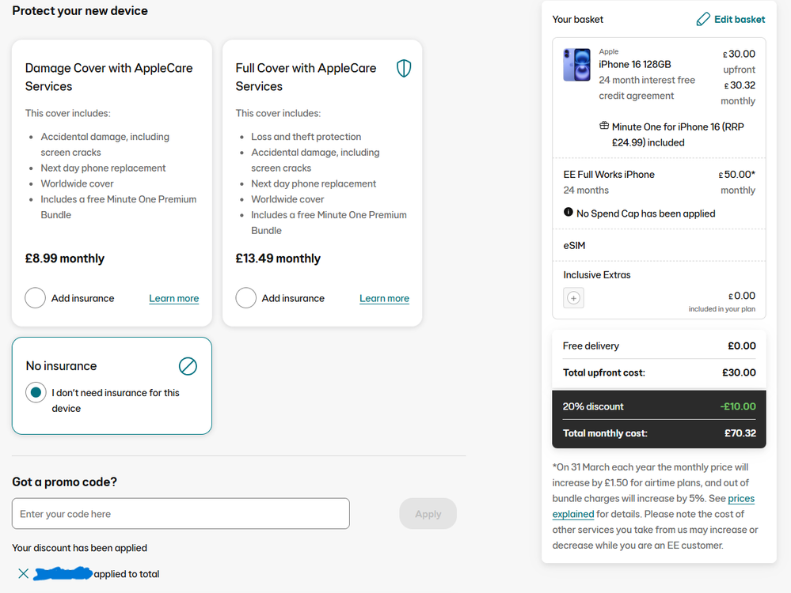Image resolution: width=791 pixels, height=593 pixels.
Task: Click the shield icon on Full Cover card
Action: [x=404, y=68]
